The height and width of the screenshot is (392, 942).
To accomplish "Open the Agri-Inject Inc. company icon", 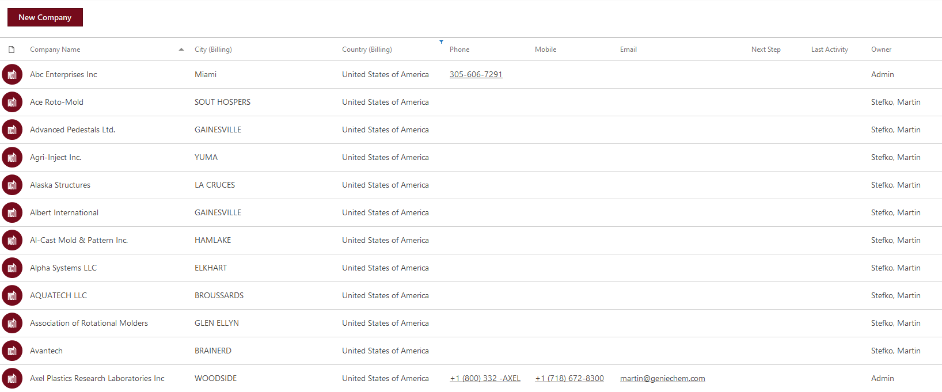I will (x=12, y=157).
